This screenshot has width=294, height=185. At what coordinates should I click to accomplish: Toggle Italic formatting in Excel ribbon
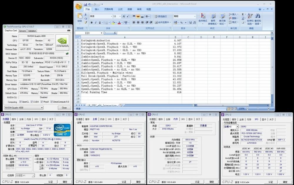(96, 23)
